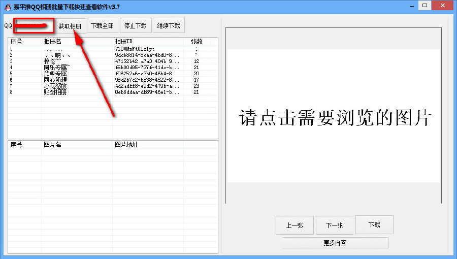Click album ID starting 4d2adff8
This screenshot has width=457, height=259.
(x=147, y=86)
